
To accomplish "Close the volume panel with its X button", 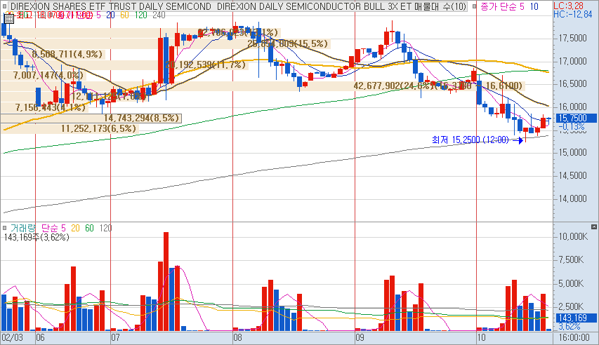I will (x=593, y=226).
